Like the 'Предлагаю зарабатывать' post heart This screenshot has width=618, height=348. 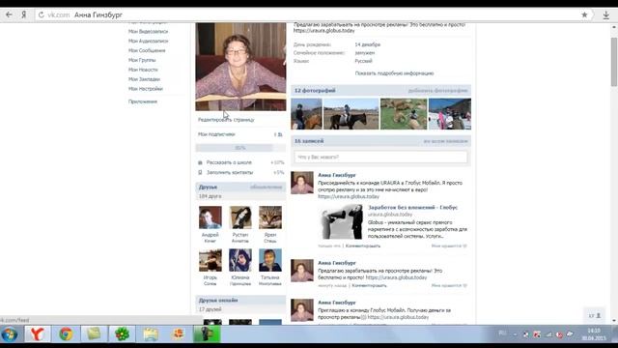pyautogui.click(x=465, y=285)
